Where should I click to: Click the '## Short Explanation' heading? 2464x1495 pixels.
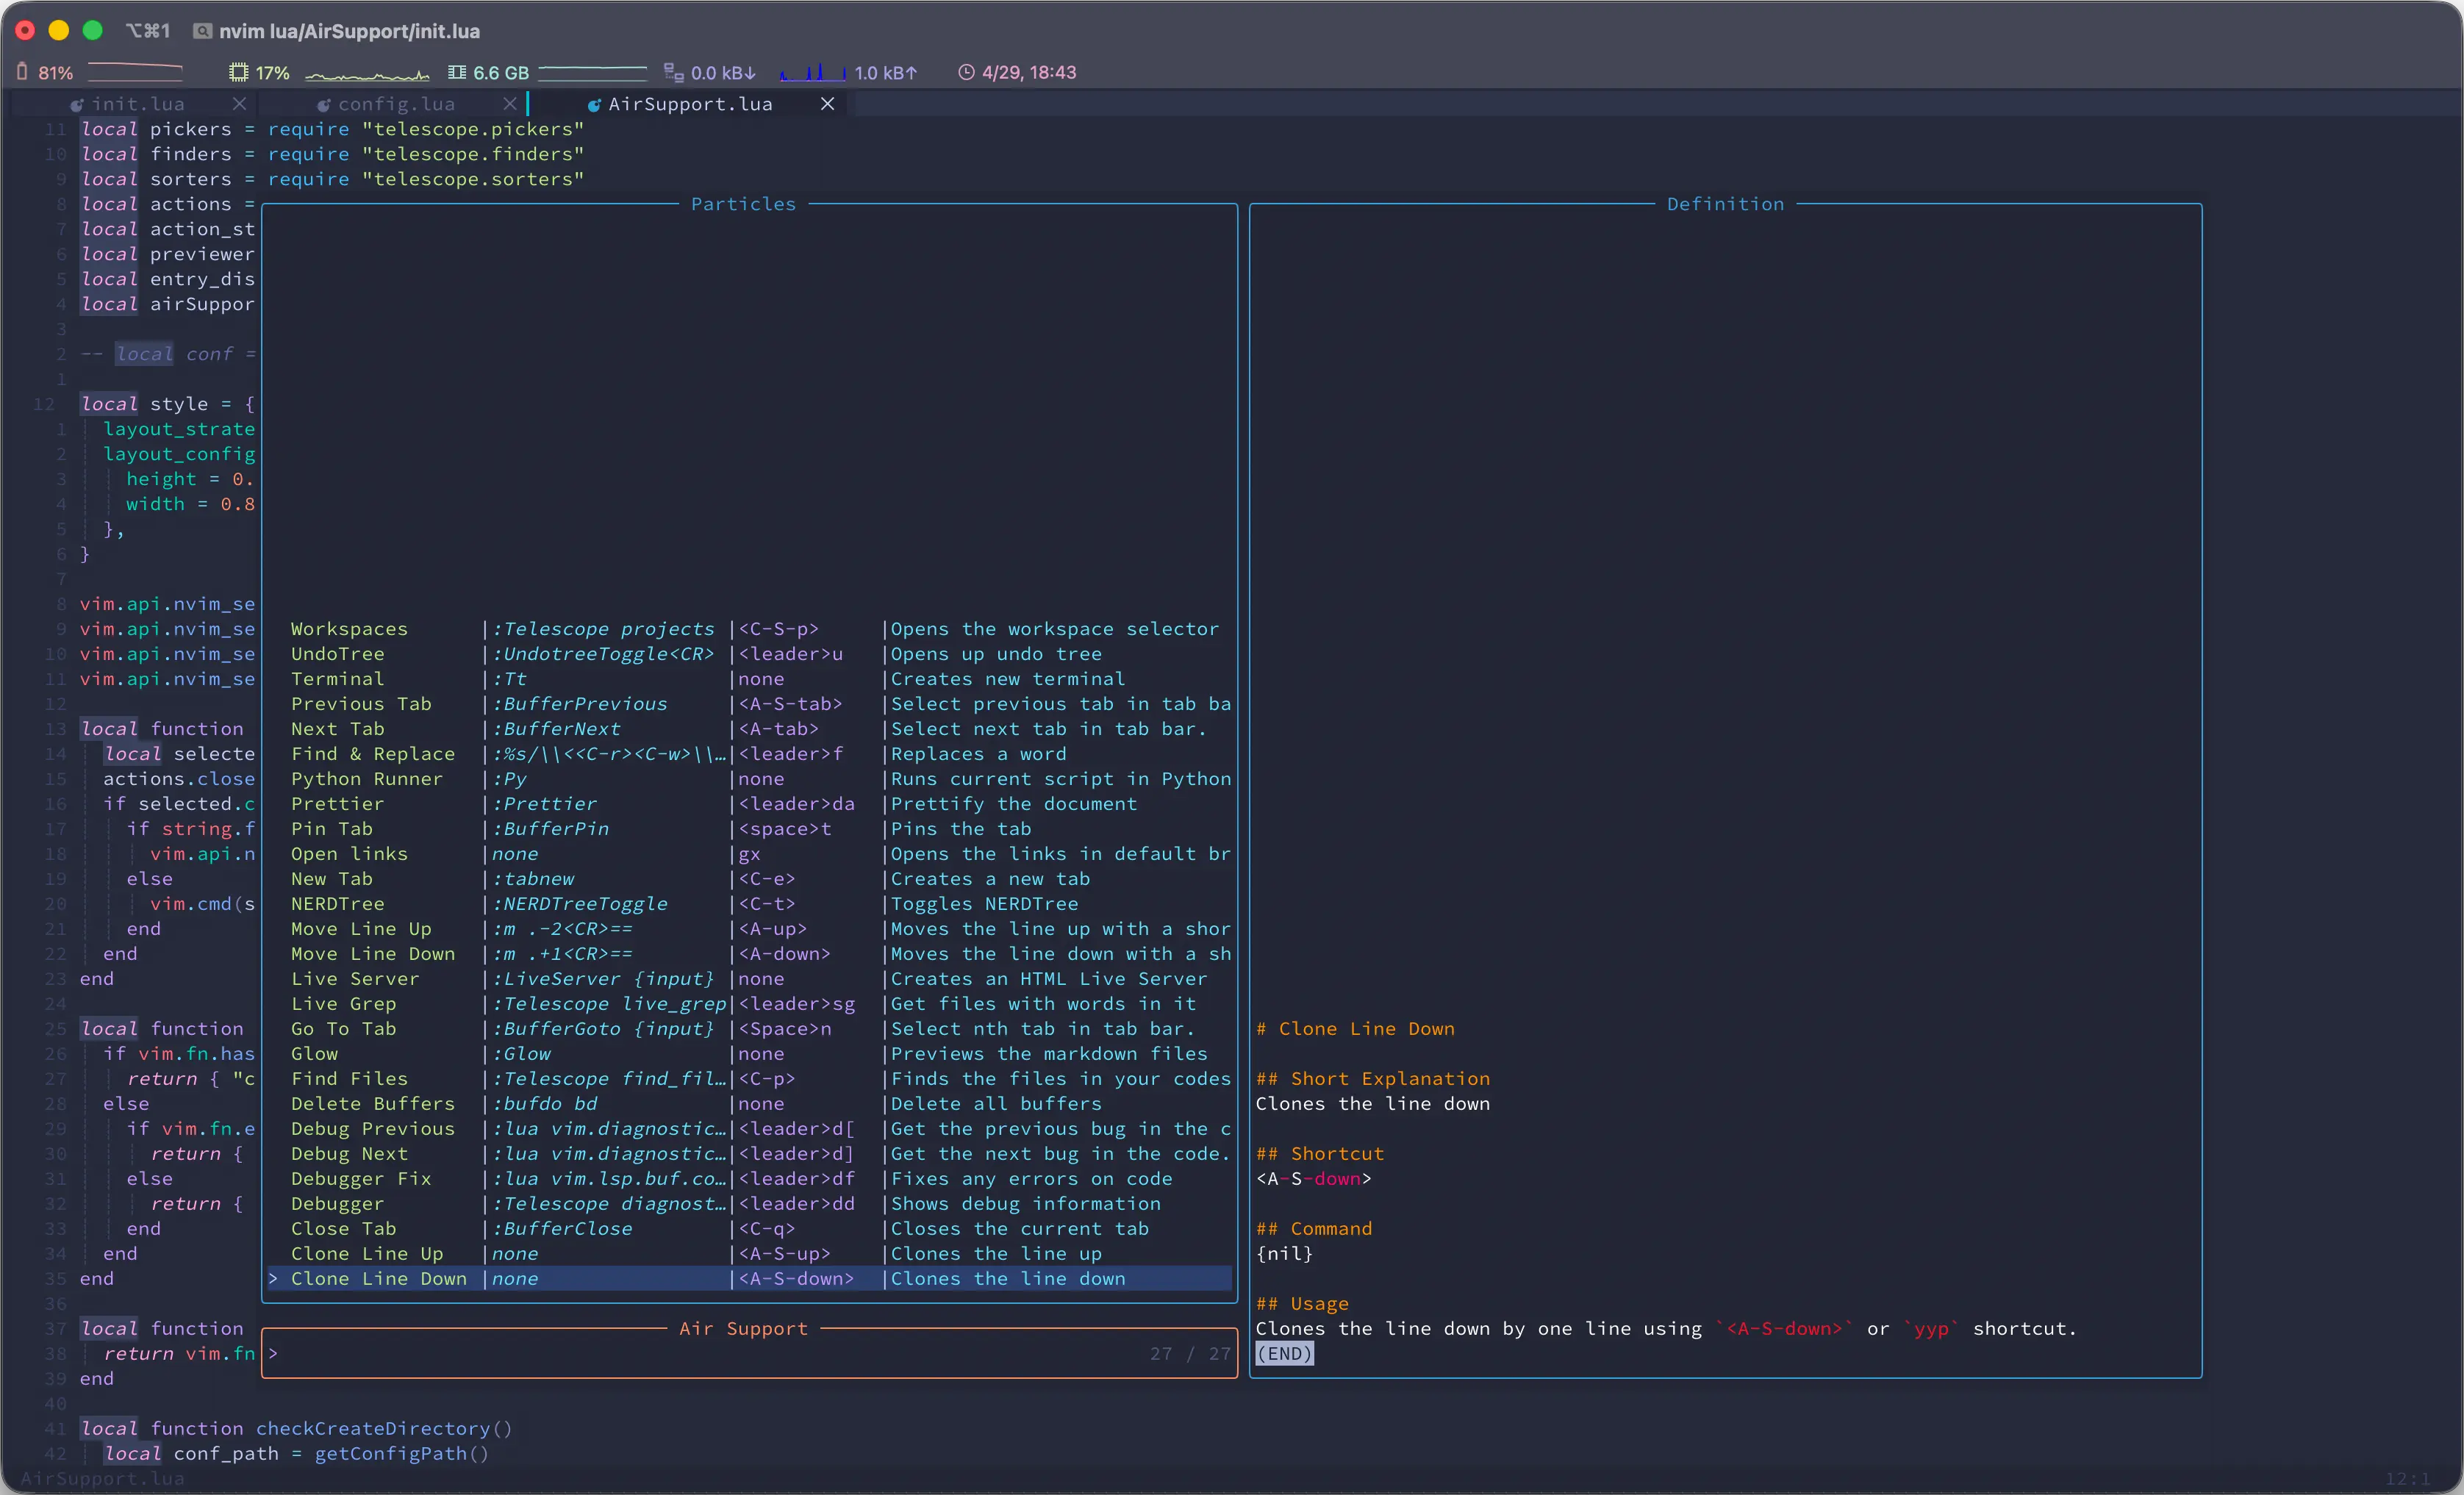1373,1079
